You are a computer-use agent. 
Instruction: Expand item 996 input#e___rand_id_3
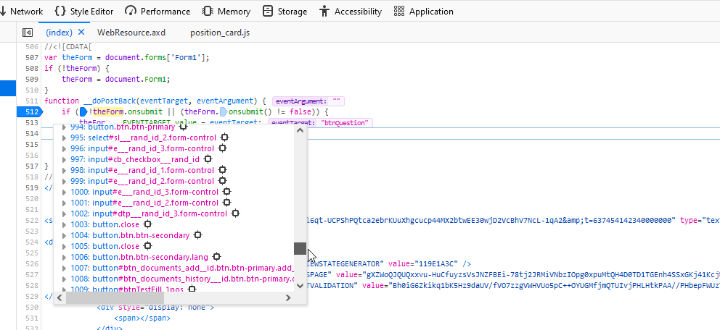pos(65,149)
